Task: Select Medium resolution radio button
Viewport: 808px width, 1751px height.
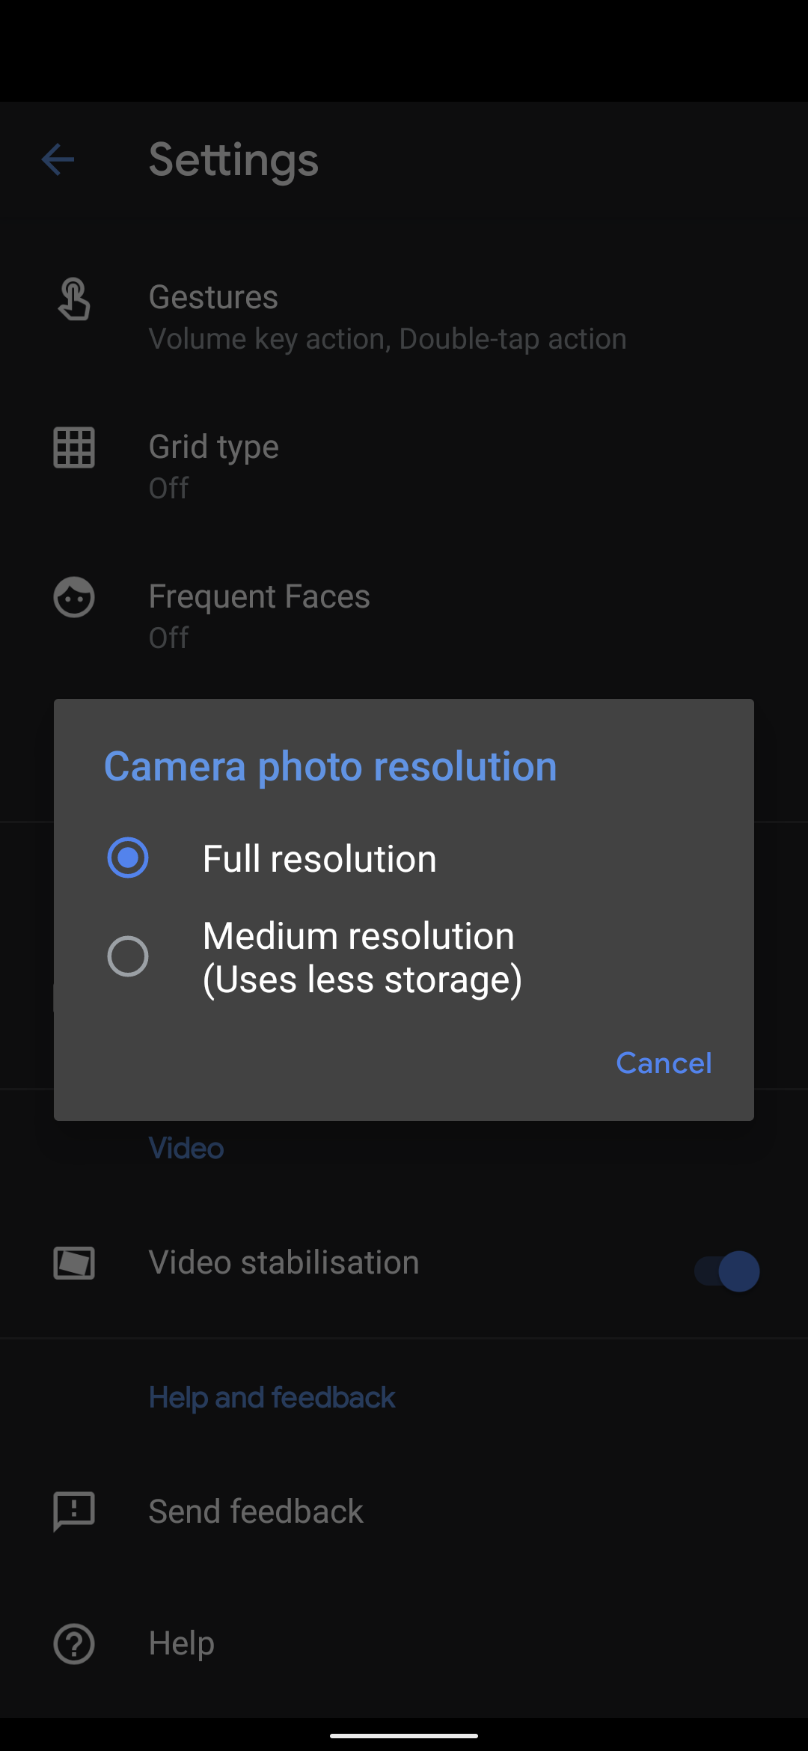Action: point(128,956)
